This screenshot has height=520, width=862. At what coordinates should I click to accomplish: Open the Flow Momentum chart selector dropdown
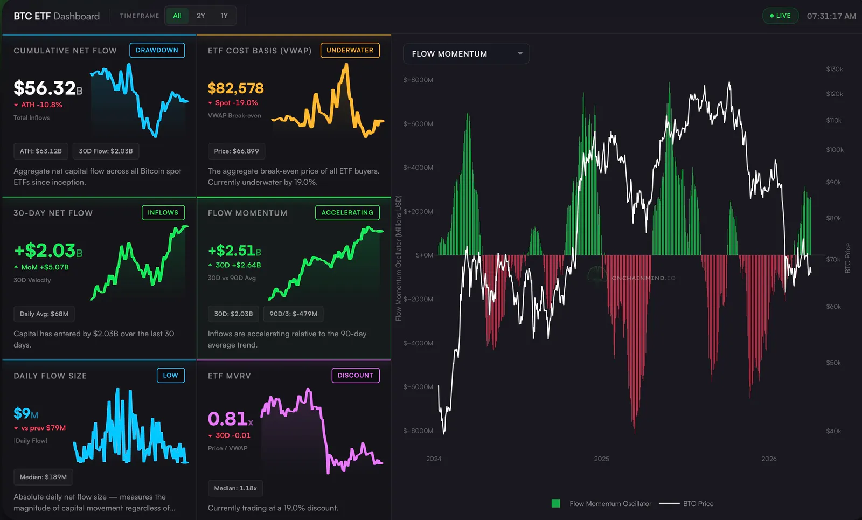(x=466, y=54)
